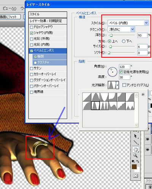Toggle Quick Mask mode icon
This screenshot has width=152, height=189.
[x=135, y=176]
